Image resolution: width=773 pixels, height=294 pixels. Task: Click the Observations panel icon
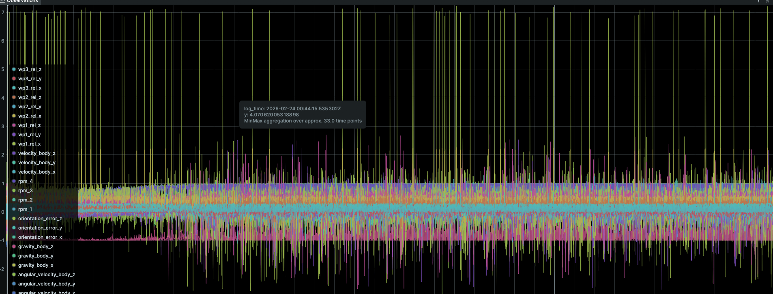tap(2, 1)
